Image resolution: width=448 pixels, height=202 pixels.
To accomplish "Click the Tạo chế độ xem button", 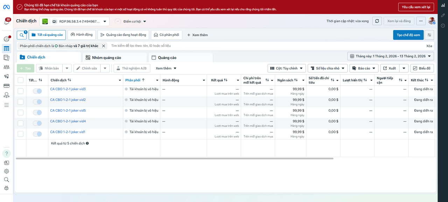I will point(408,35).
